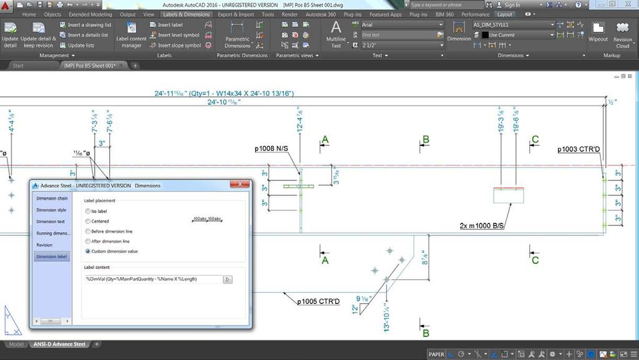Viewport: 639px width, 360px height.
Task: Expand the Text panel
Action: point(380,56)
